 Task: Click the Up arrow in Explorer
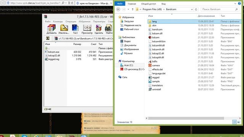coord(133,9)
